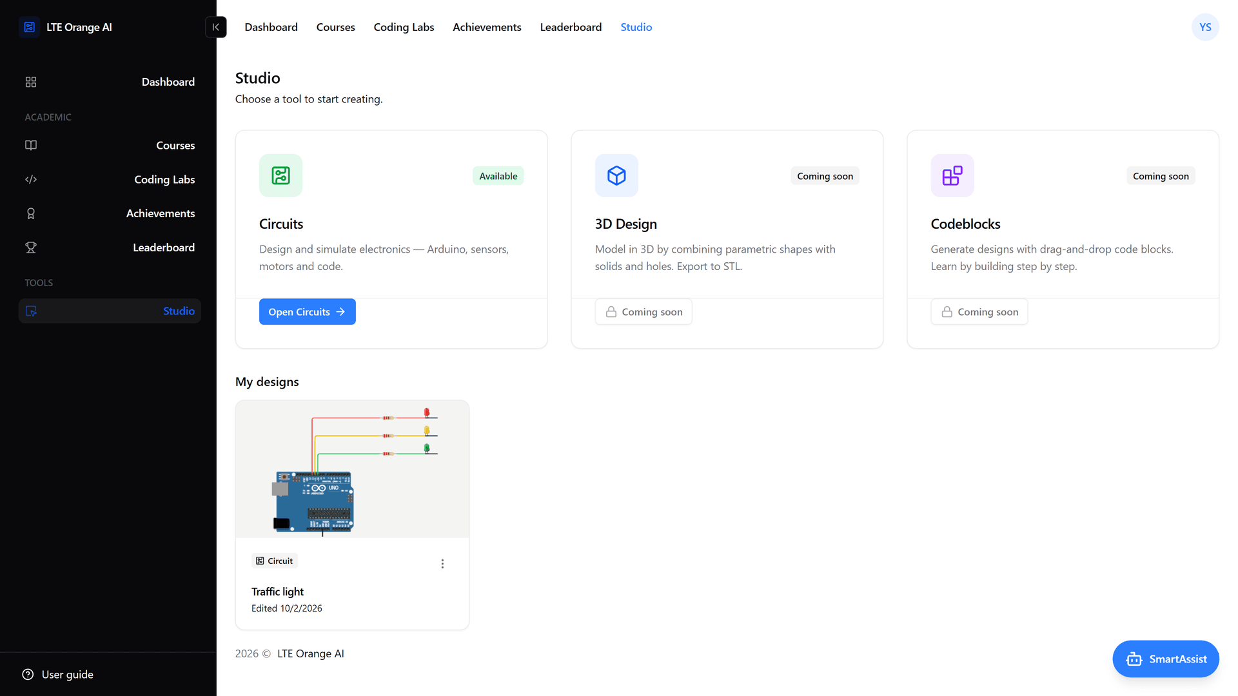Click the Dashboard grid icon in sidebar
Viewport: 1238px width, 696px height.
coord(31,82)
